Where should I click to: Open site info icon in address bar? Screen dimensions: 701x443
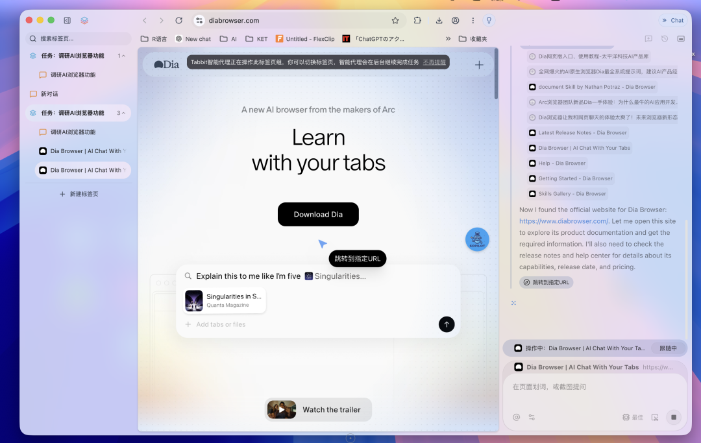click(x=199, y=21)
